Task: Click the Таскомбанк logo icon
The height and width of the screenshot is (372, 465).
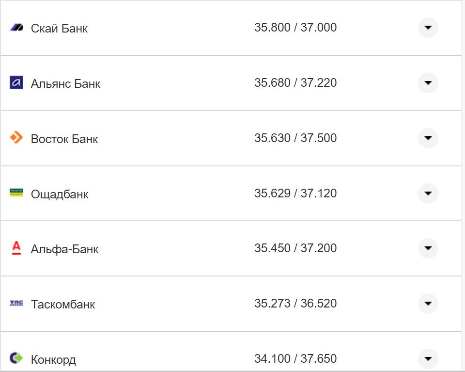Action: click(16, 304)
